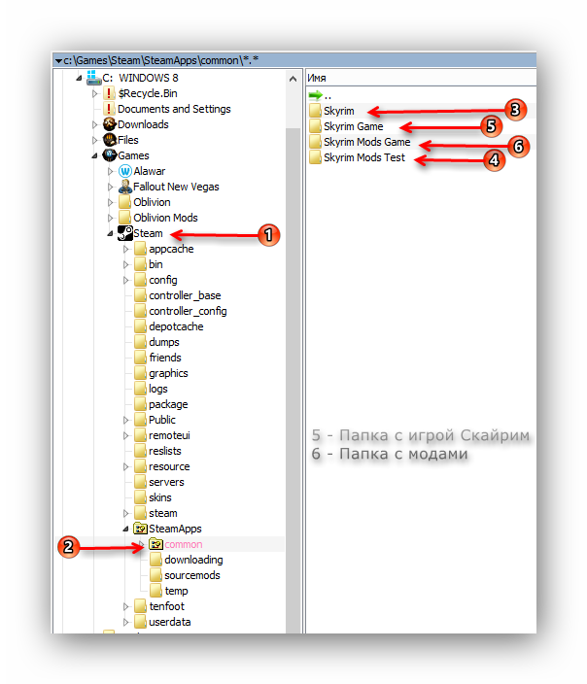This screenshot has height=684, width=587.
Task: Collapse the Steam tree node
Action: 111,233
